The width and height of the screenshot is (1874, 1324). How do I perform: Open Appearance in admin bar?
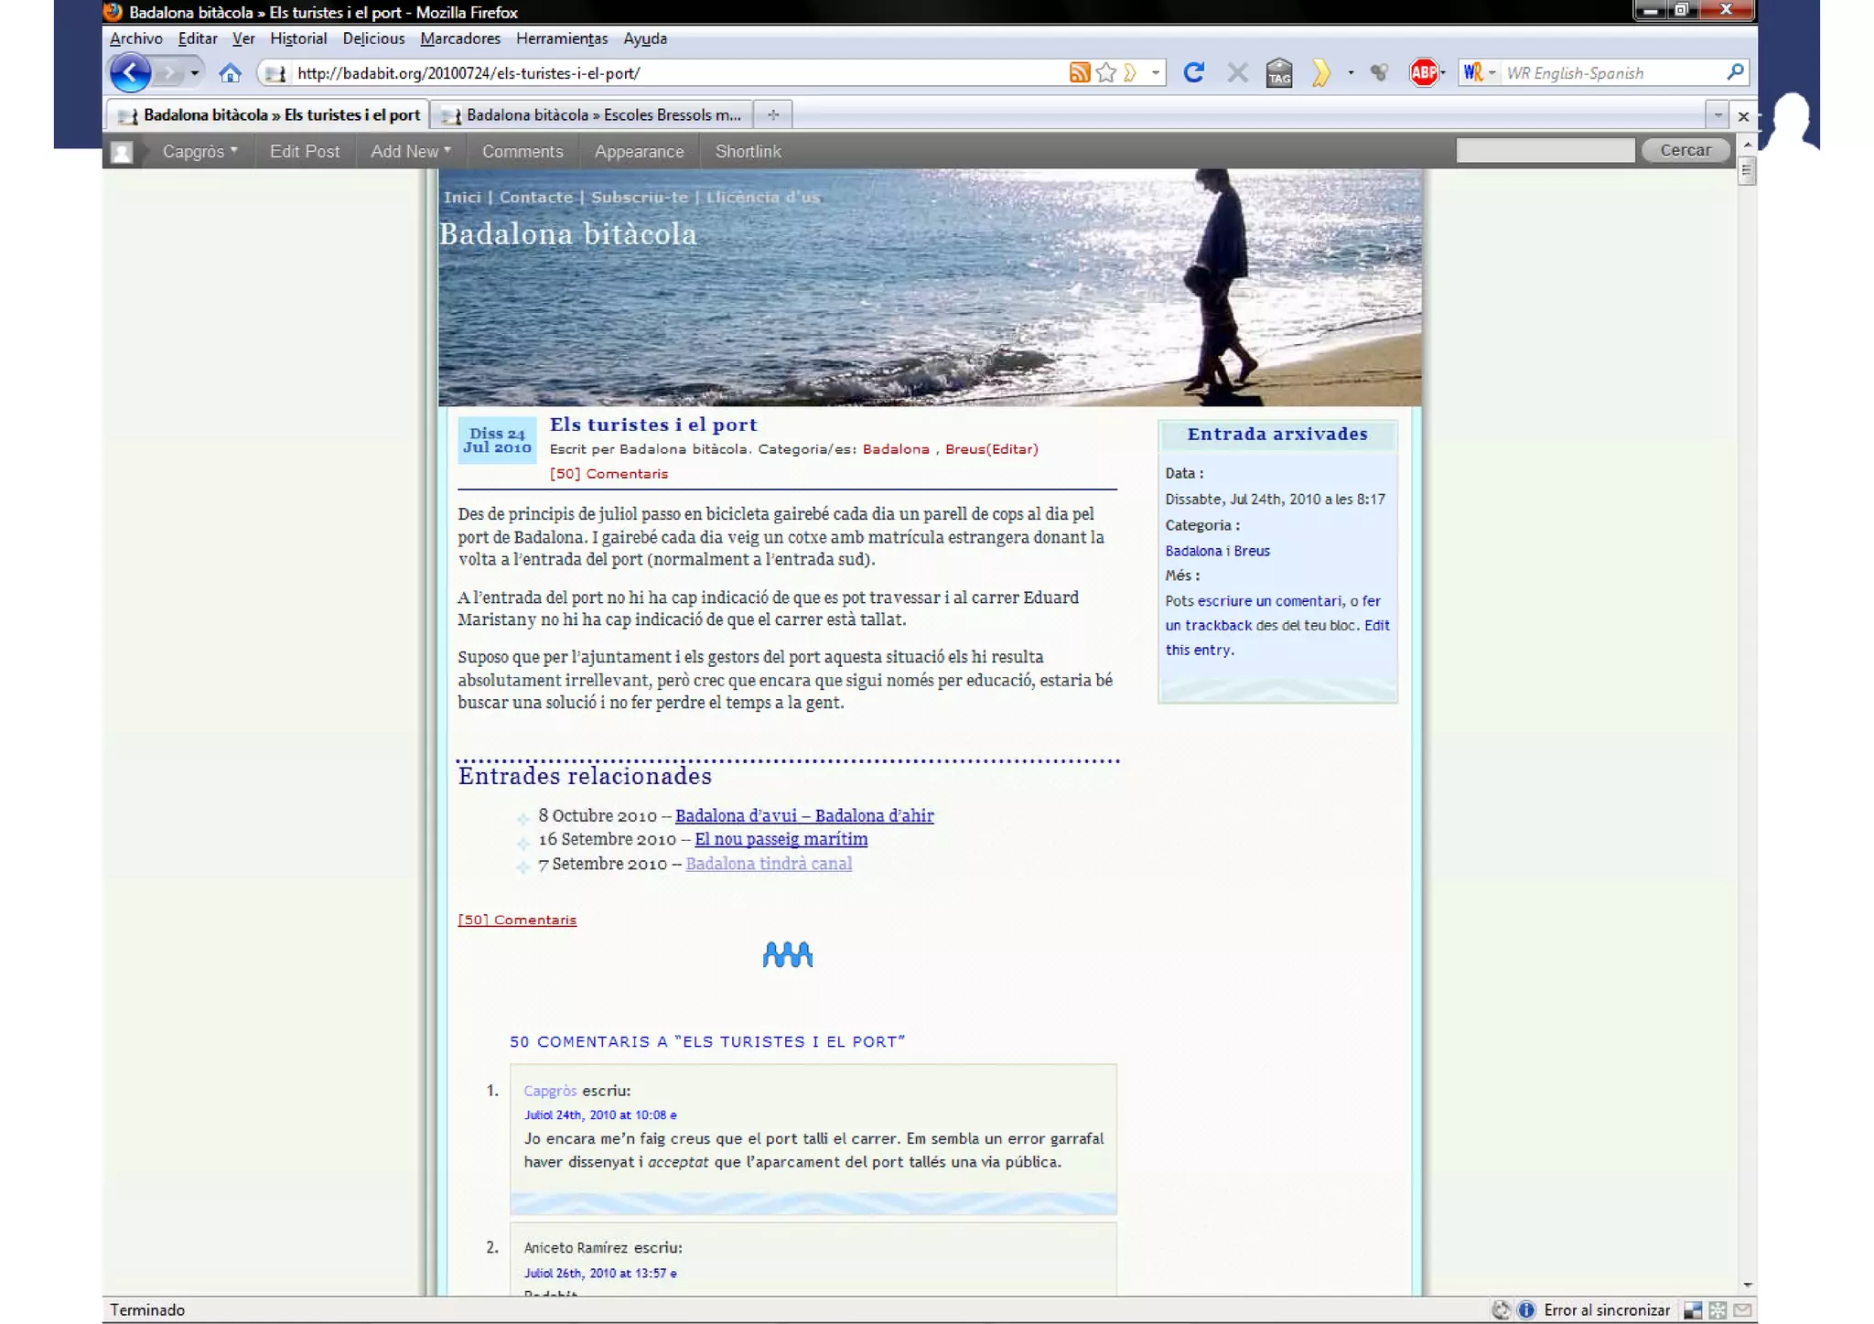[639, 152]
